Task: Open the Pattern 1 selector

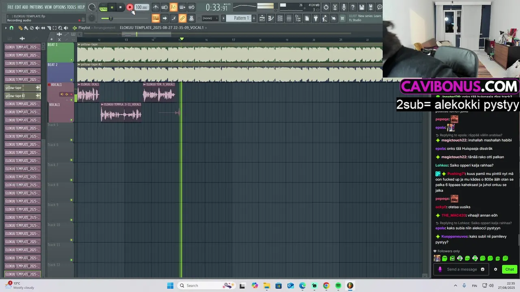Action: click(239, 18)
